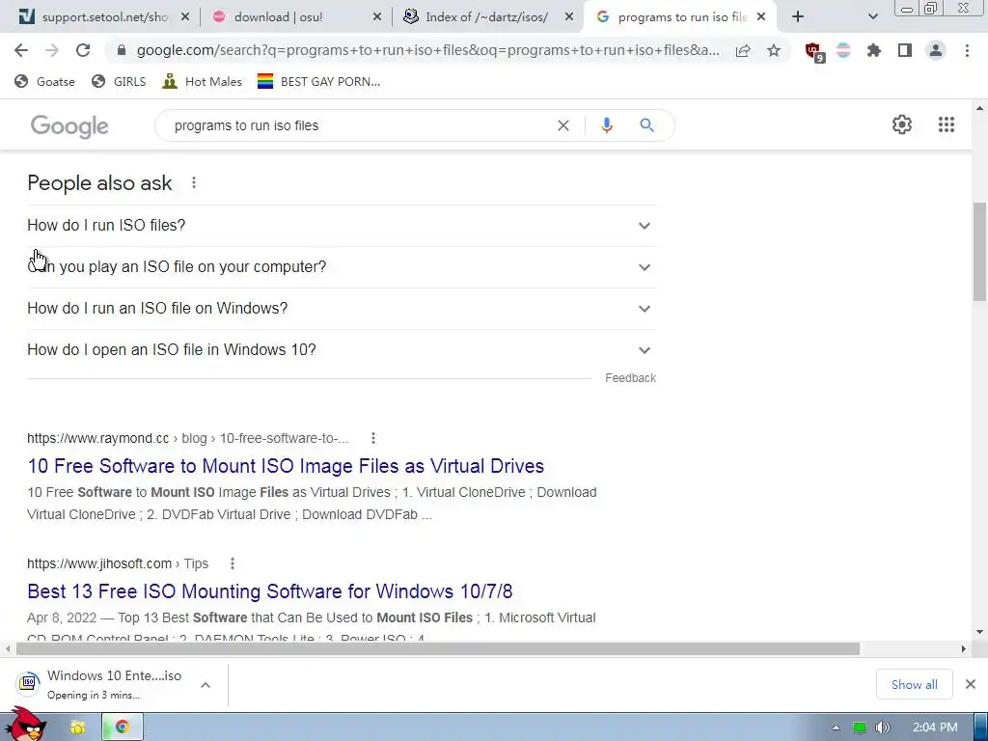The width and height of the screenshot is (988, 741).
Task: Click the padlock site info icon
Action: tap(122, 50)
